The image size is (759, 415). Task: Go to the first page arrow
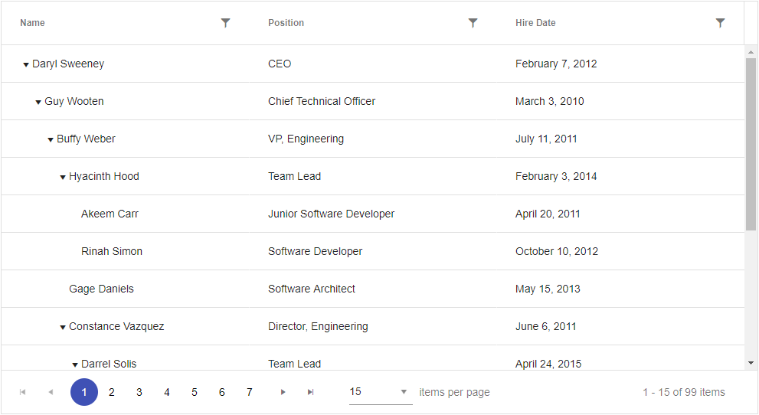[23, 392]
